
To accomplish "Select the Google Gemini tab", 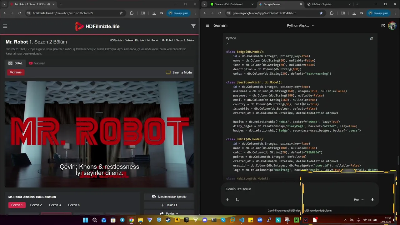I will (280, 4).
